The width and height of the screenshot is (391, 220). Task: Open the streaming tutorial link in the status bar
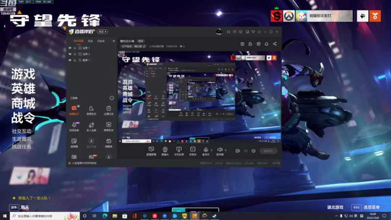coord(84,163)
